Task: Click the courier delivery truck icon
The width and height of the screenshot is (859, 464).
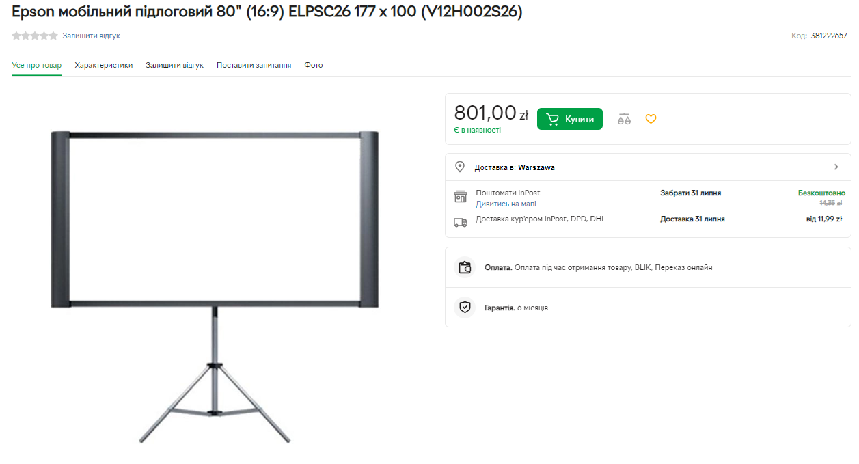Action: 461,222
